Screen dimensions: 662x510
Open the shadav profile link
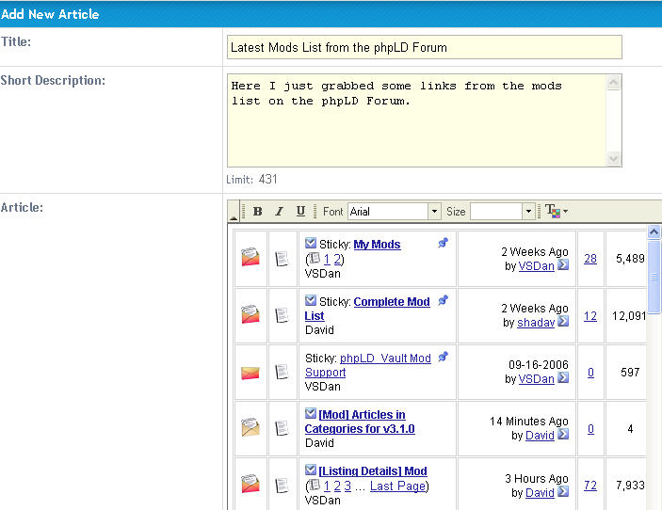coord(536,323)
